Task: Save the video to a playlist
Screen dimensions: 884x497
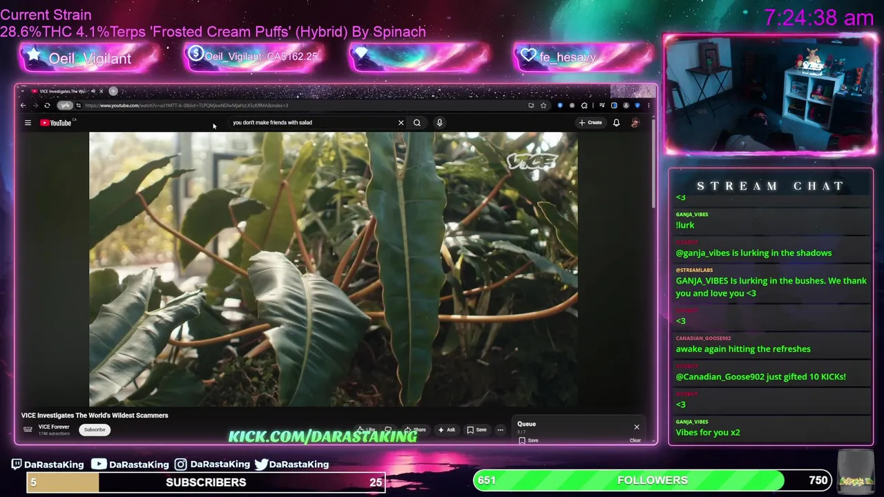Action: pos(477,429)
